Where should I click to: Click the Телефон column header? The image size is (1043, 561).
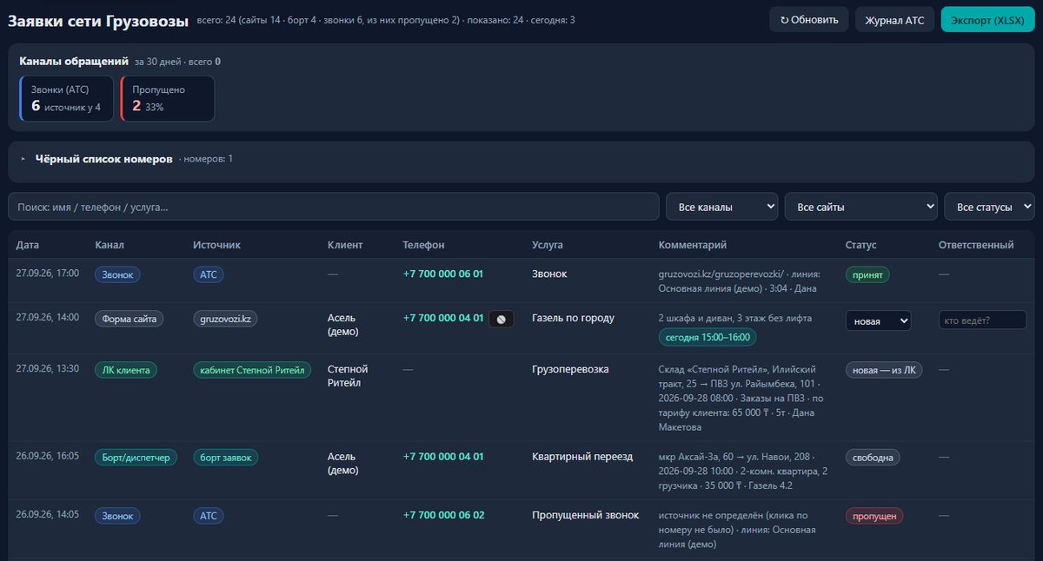[x=423, y=245]
